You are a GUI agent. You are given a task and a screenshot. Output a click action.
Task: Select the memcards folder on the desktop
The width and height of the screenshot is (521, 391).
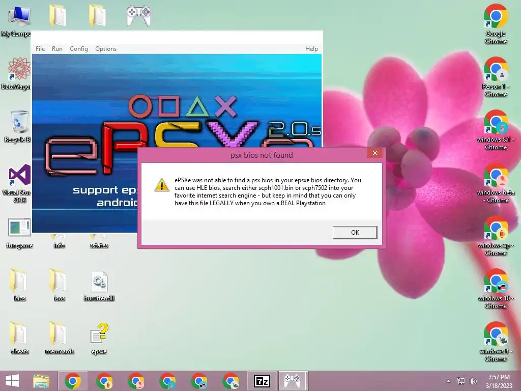tap(59, 338)
